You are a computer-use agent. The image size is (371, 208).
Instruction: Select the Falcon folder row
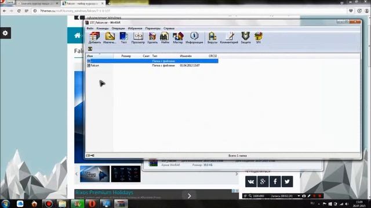point(152,65)
